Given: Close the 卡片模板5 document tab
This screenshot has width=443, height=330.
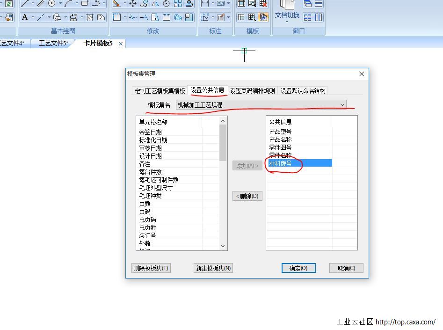Looking at the screenshot, I should [121, 44].
